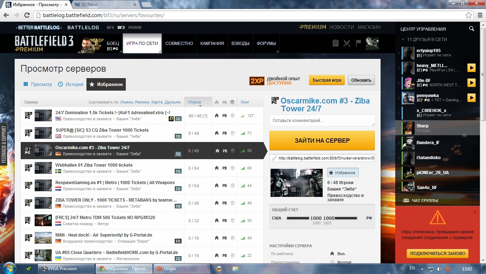Join pemyawka's server with play button
This screenshot has width=486, height=274.
click(x=471, y=98)
